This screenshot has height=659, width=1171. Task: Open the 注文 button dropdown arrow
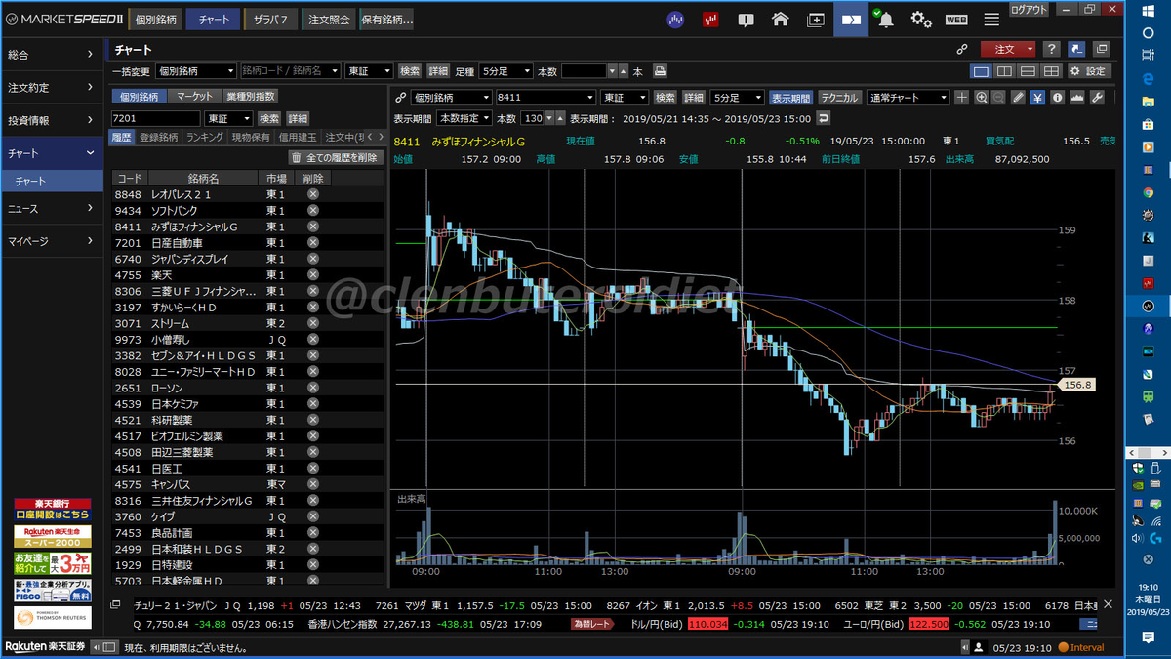click(x=1031, y=49)
